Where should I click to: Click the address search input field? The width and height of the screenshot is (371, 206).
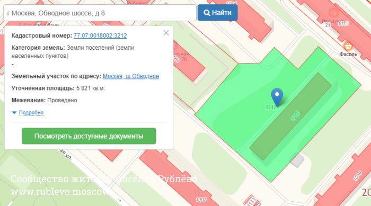tap(100, 13)
